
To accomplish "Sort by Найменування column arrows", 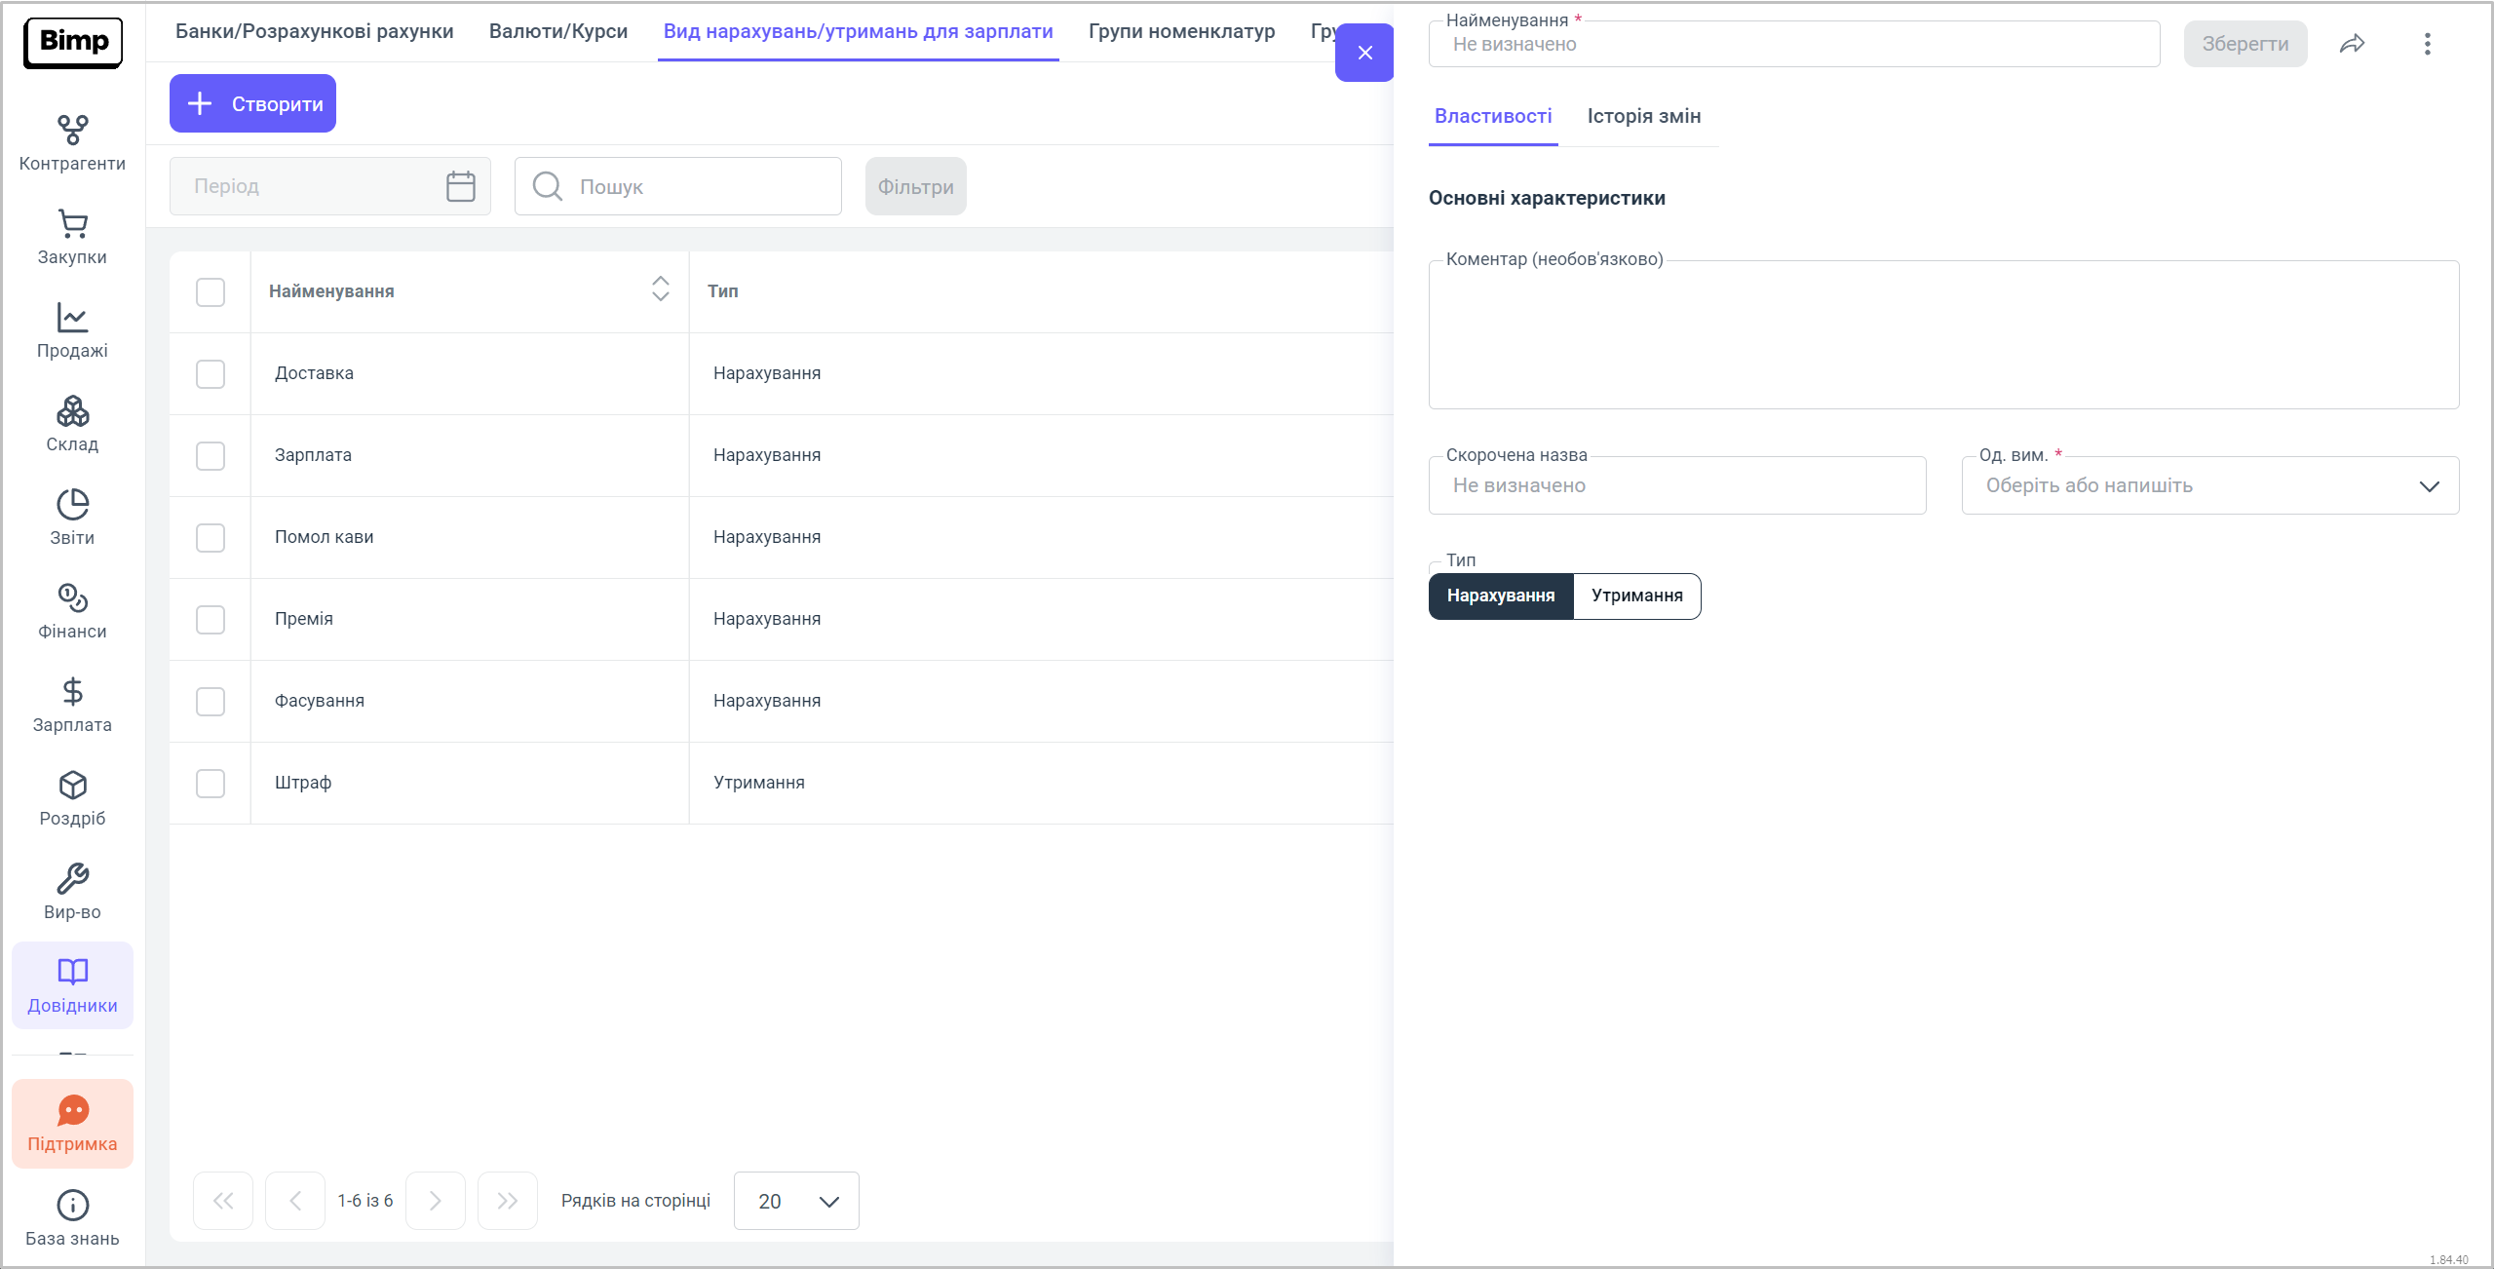I will point(660,289).
